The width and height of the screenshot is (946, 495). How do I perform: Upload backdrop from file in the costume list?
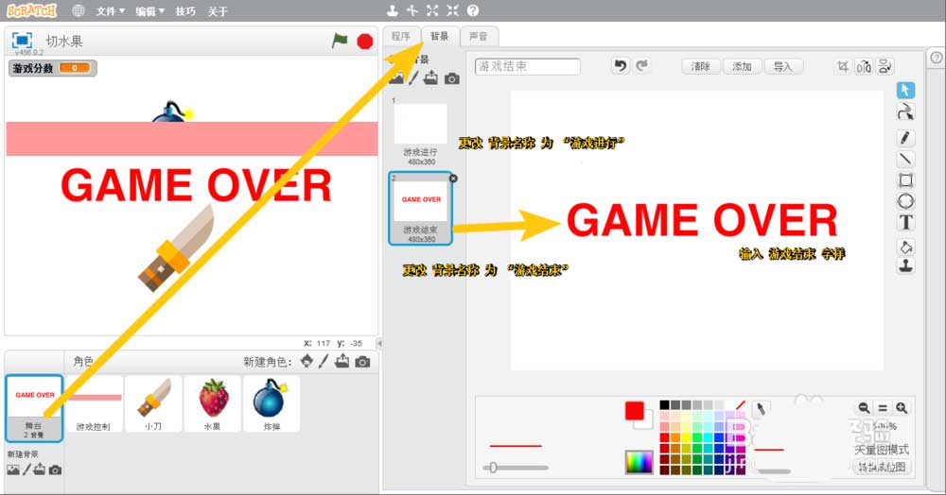coord(430,77)
